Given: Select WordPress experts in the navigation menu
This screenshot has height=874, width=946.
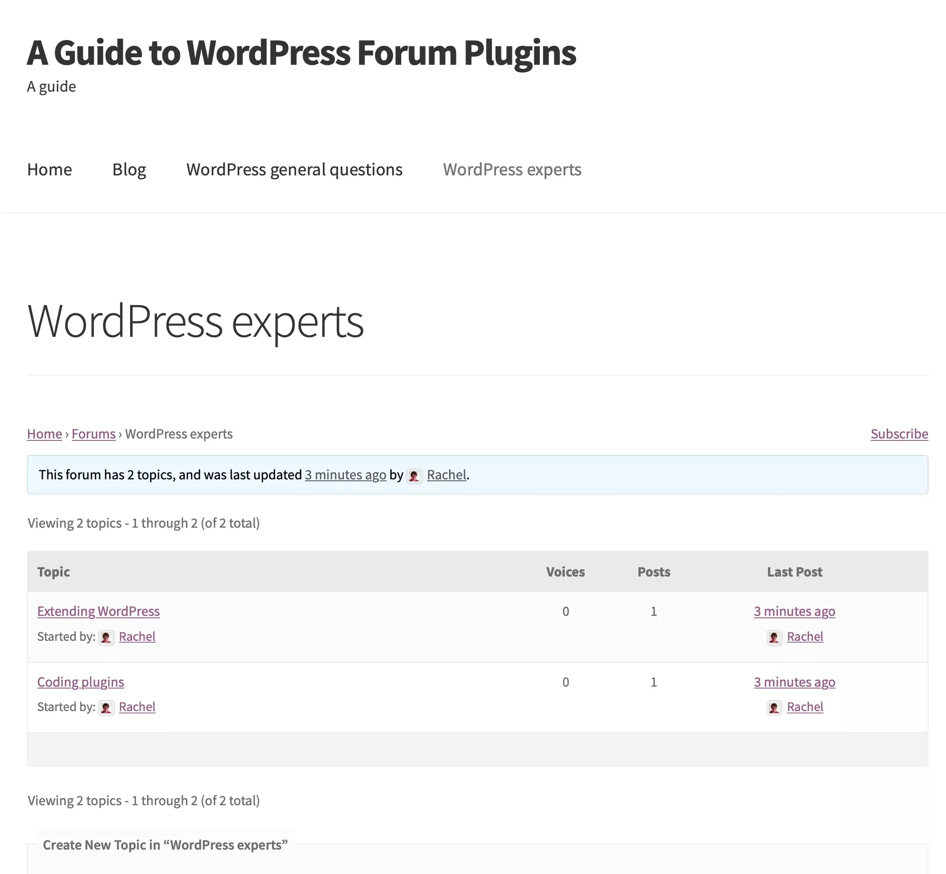Looking at the screenshot, I should [x=512, y=169].
